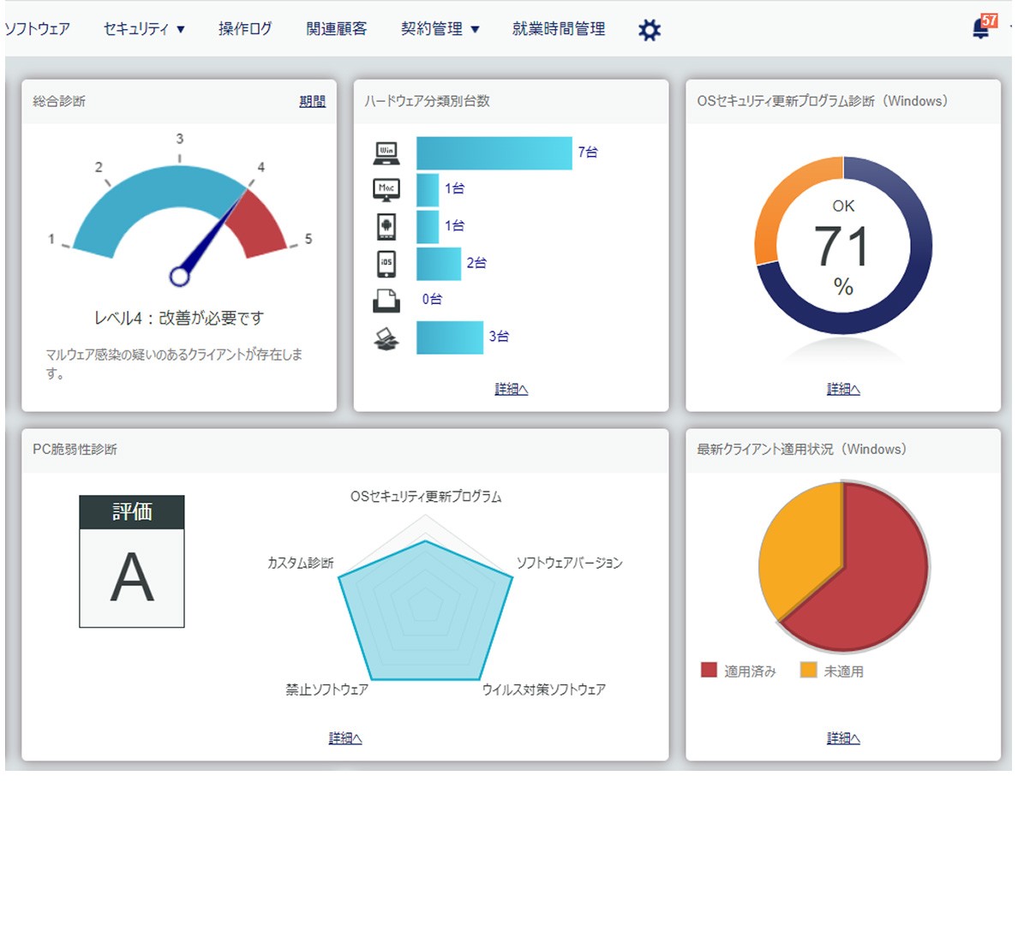Screen dimensions: 1018x937
Task: Open the 操作ログ menu item
Action: click(x=245, y=29)
